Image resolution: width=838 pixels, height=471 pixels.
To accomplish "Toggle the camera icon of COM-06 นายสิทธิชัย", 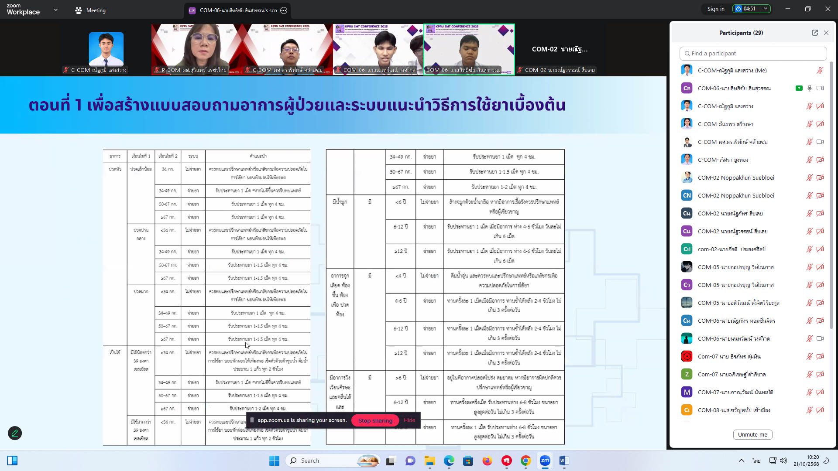I will (820, 88).
